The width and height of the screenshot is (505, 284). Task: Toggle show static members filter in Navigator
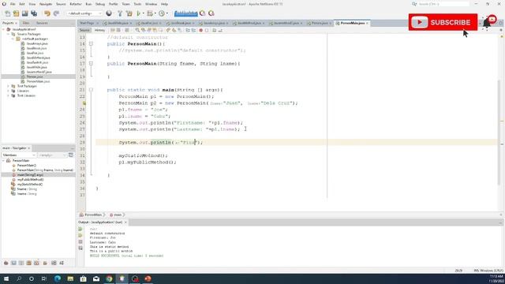point(21,263)
